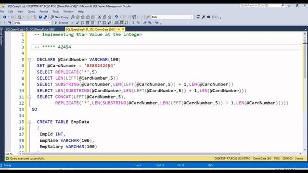Click the Change Connection icon

point(10,23)
